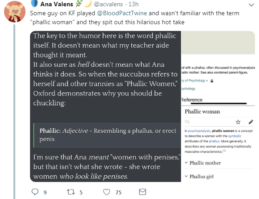Follow the psychoanalysis wiki link
259x199 pixels.
pyautogui.click(x=199, y=131)
